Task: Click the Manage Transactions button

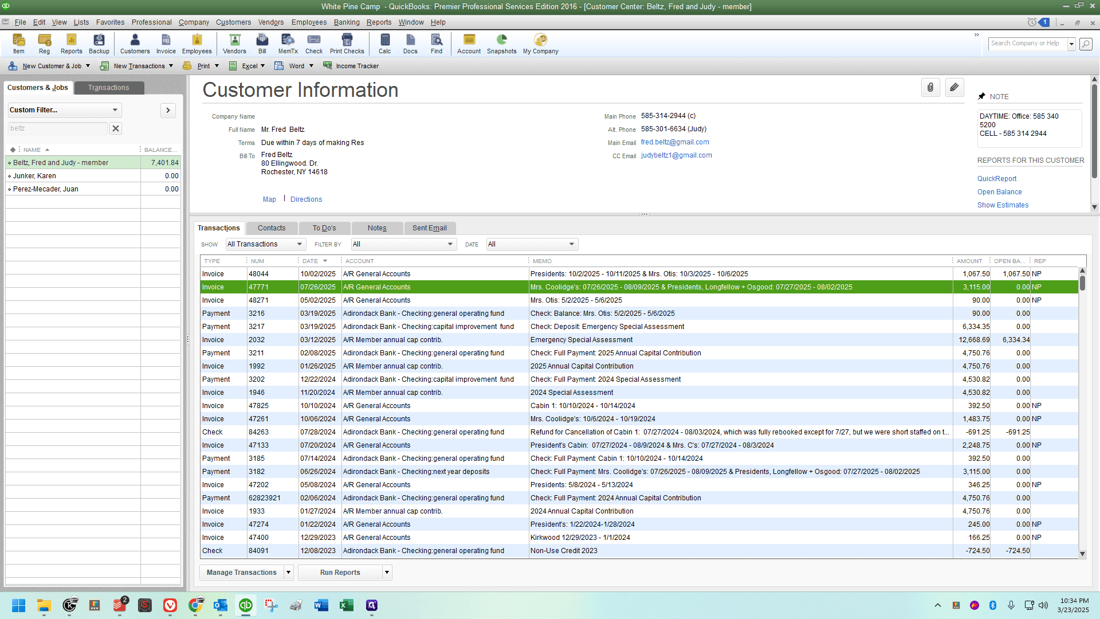Action: 242,573
